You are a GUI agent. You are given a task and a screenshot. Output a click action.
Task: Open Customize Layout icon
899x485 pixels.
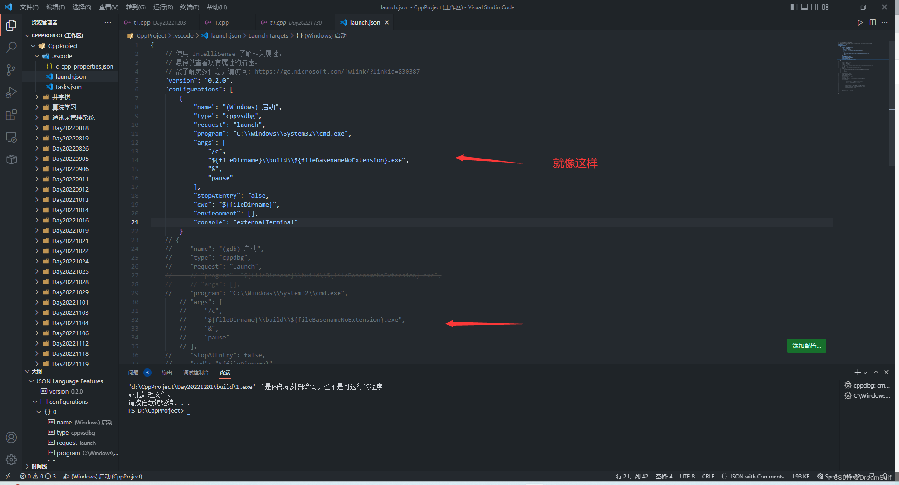[x=825, y=7]
